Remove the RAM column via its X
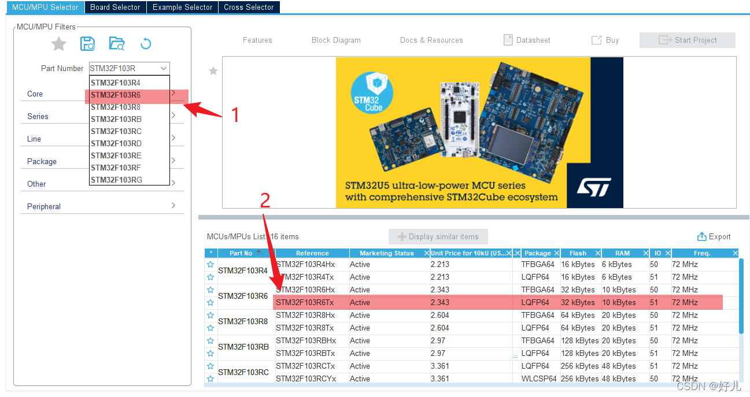Image resolution: width=750 pixels, height=397 pixels. (x=645, y=253)
